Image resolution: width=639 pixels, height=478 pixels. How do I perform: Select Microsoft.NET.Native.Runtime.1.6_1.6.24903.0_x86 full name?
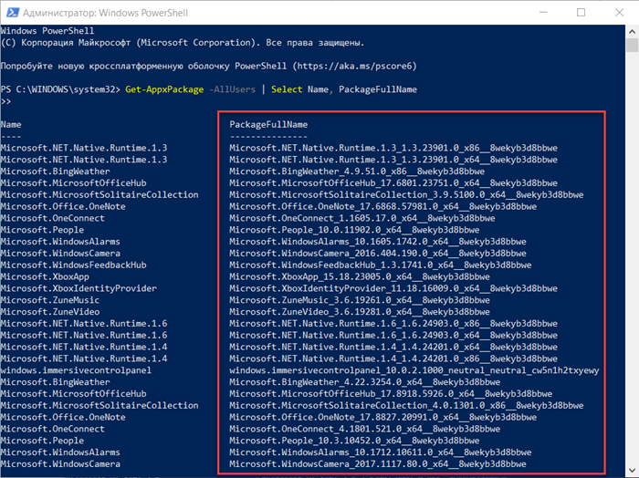393,324
